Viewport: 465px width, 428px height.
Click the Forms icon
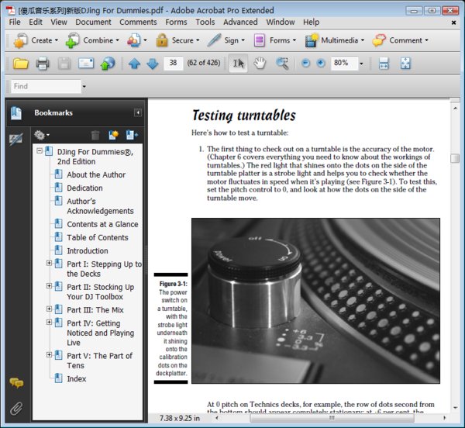[x=259, y=40]
